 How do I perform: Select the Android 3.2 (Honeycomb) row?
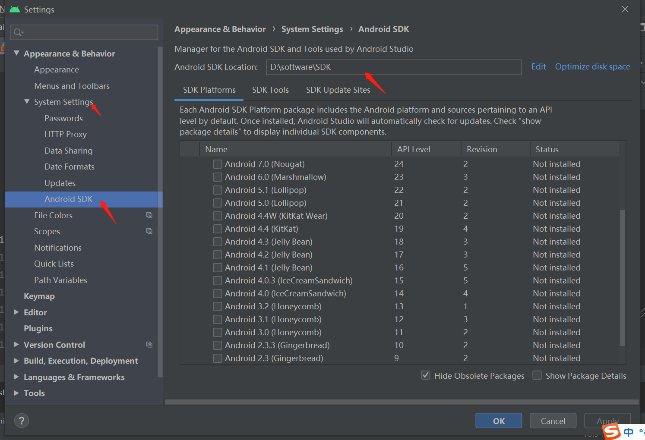[400, 306]
